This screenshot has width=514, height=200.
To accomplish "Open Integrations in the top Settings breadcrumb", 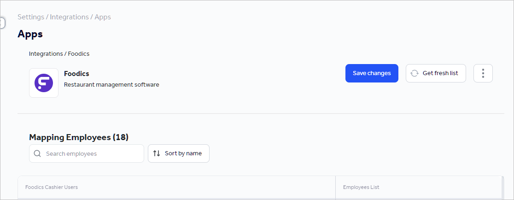I will [x=69, y=17].
